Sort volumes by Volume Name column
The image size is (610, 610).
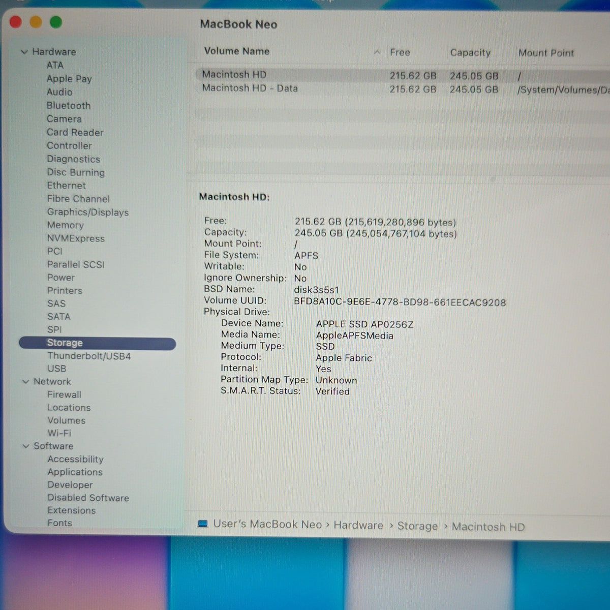pyautogui.click(x=237, y=51)
